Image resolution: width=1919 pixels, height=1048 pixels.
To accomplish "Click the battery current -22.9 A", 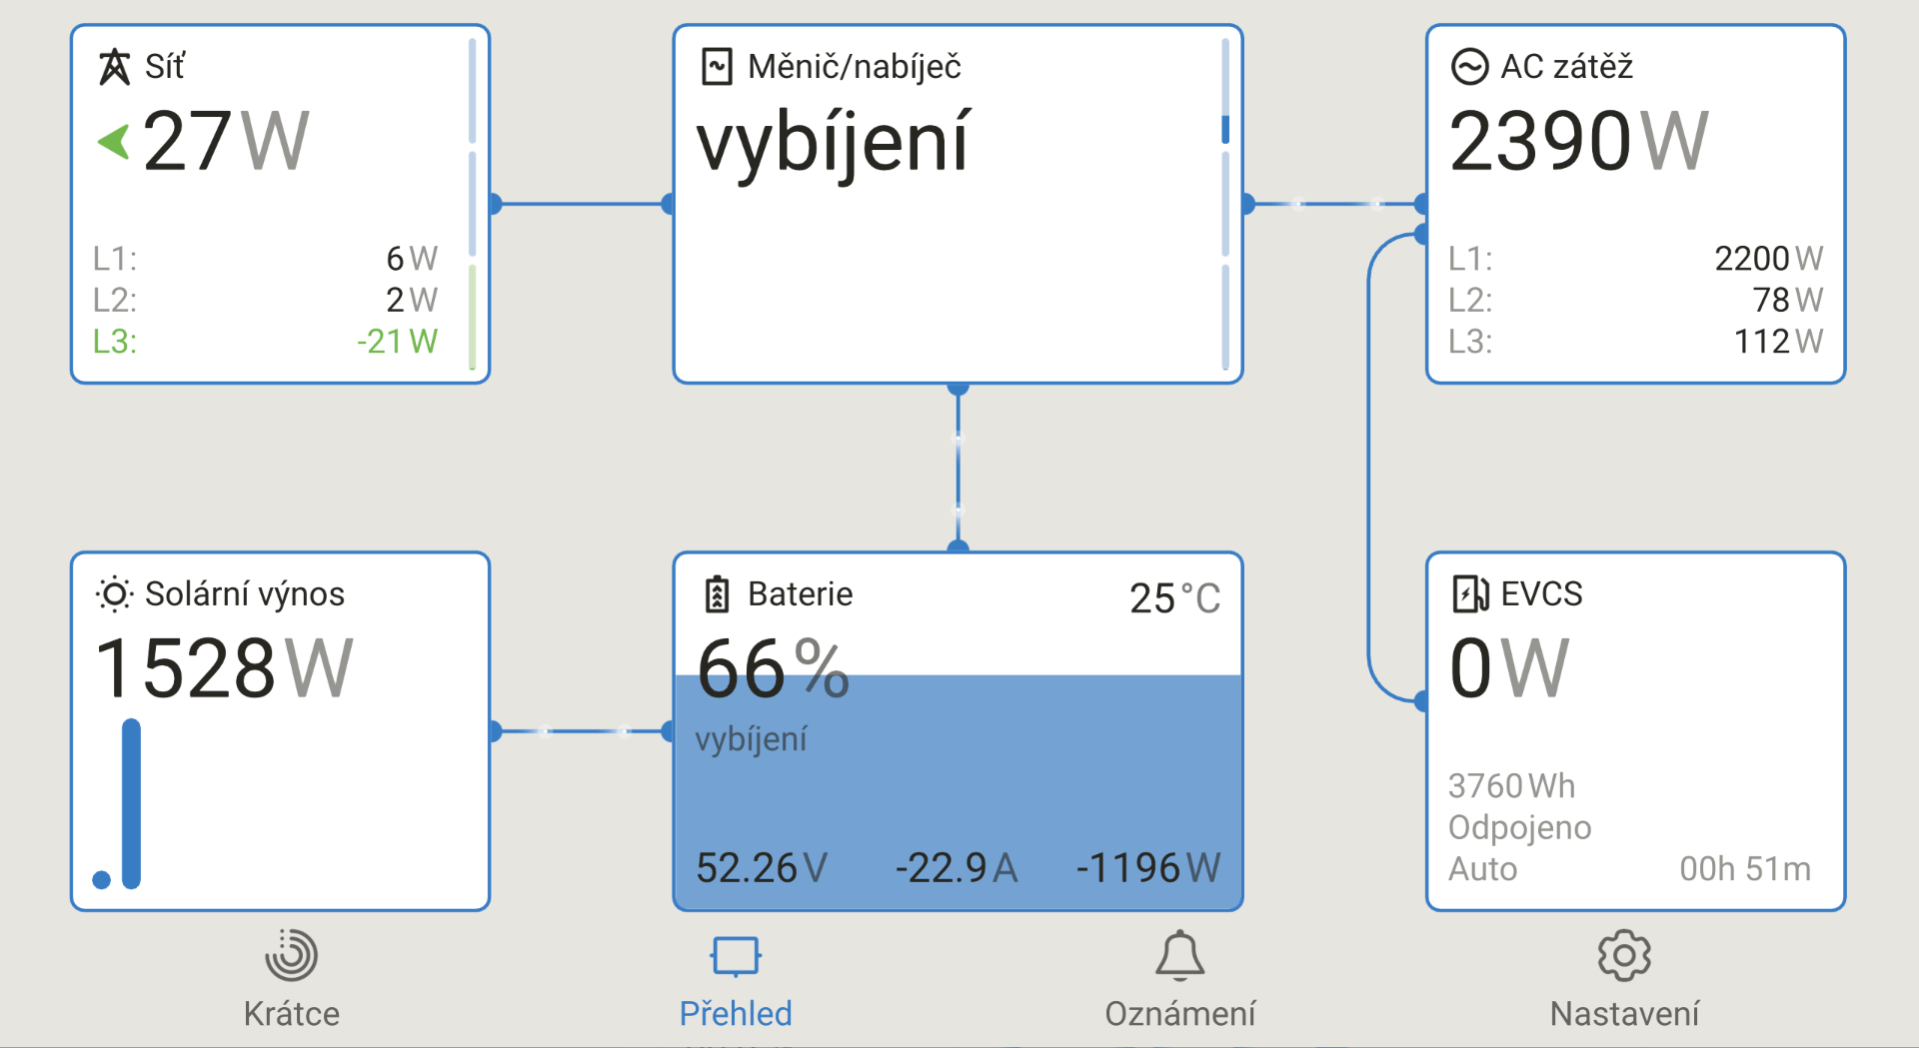I will pyautogui.click(x=957, y=867).
